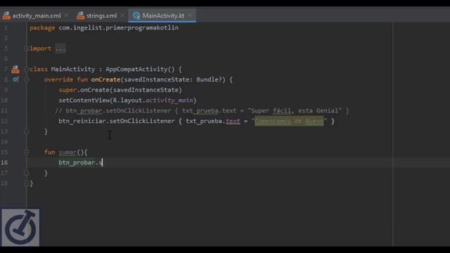
Task: Click fold end marker at class closing brace
Action: tap(27, 183)
